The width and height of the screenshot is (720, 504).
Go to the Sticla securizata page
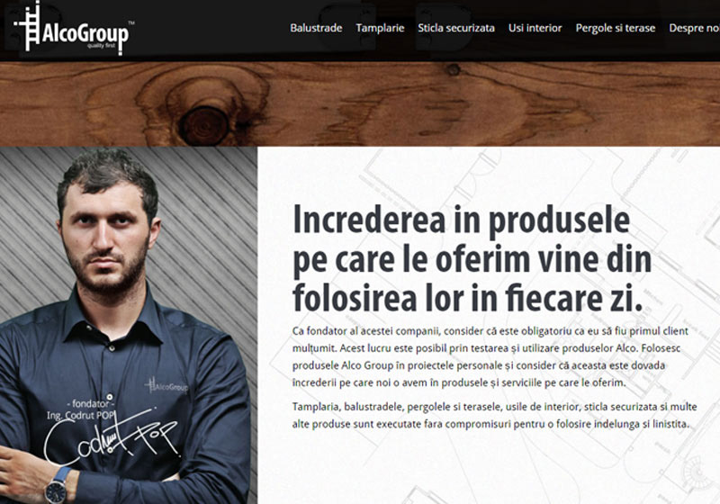456,28
